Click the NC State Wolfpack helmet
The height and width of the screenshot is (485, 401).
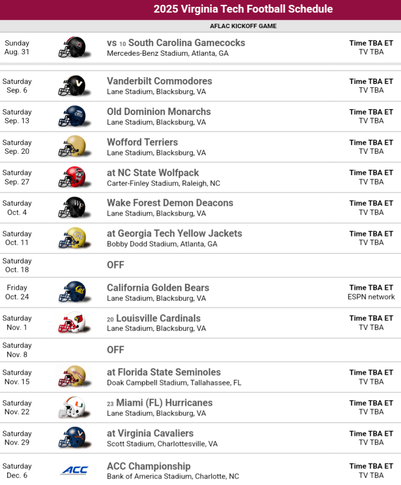72,177
